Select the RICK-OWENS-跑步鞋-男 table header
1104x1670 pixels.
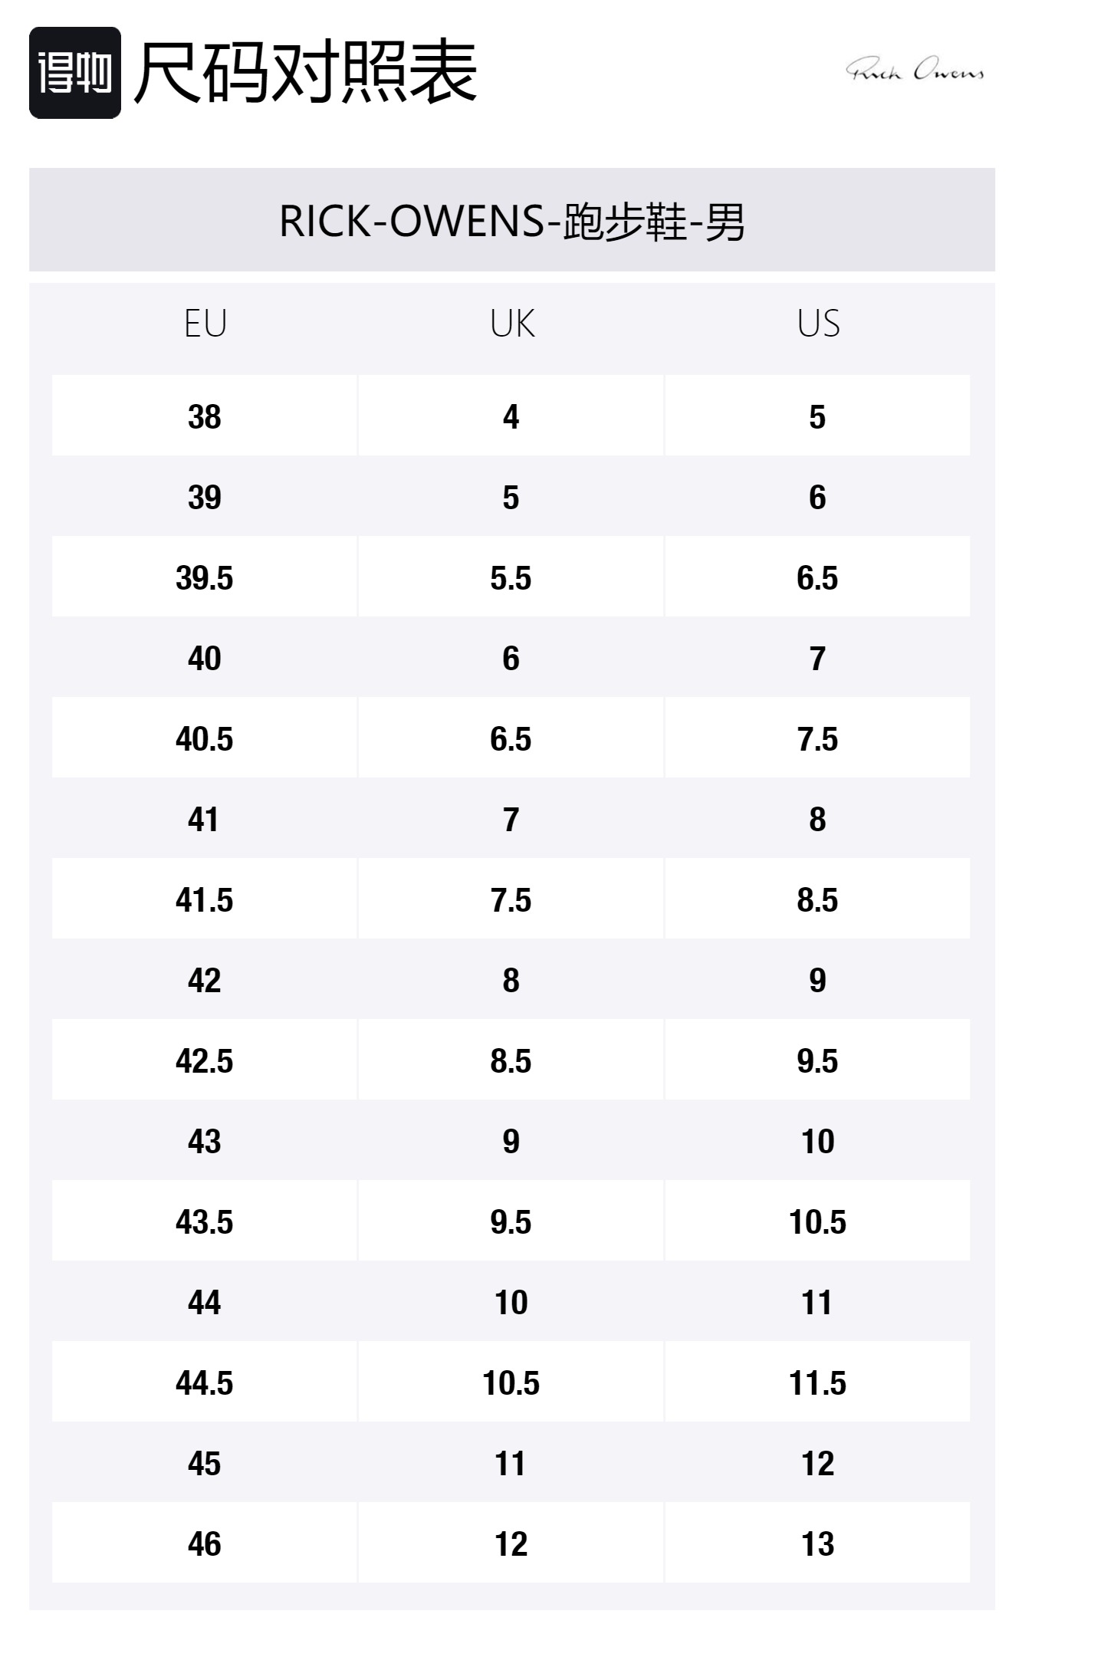[x=511, y=221]
